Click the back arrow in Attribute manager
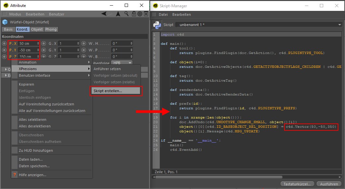345x189 pixels. point(105,14)
